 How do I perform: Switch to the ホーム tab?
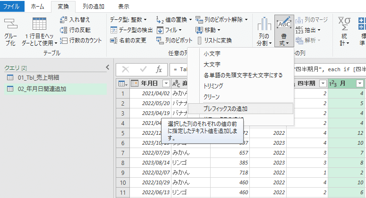tap(38, 6)
